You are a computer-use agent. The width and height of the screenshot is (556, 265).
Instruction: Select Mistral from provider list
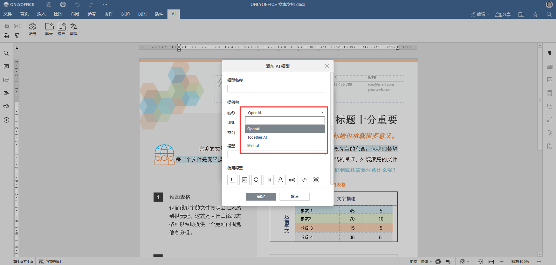tap(285, 146)
